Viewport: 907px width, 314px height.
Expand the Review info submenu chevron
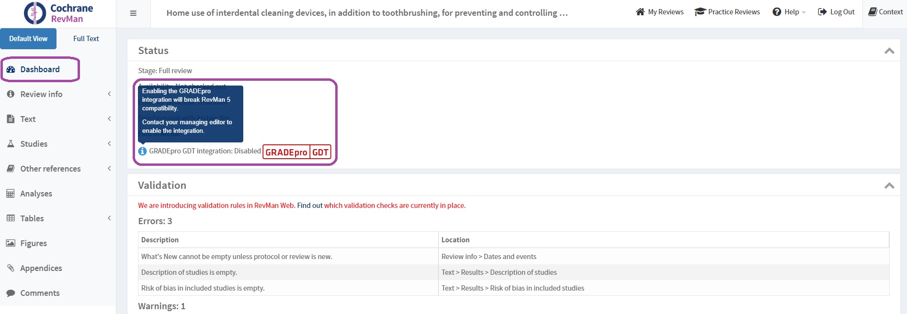[109, 94]
